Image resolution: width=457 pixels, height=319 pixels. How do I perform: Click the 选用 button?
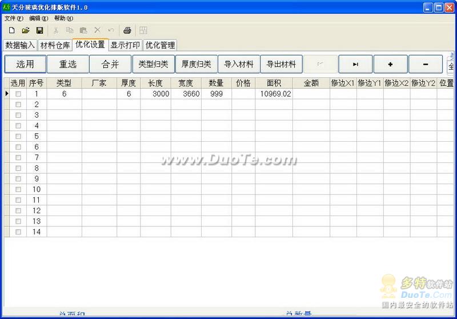(x=25, y=64)
